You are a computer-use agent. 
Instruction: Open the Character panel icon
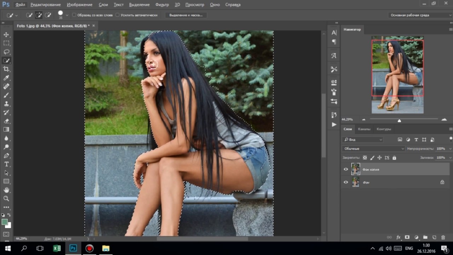334,33
